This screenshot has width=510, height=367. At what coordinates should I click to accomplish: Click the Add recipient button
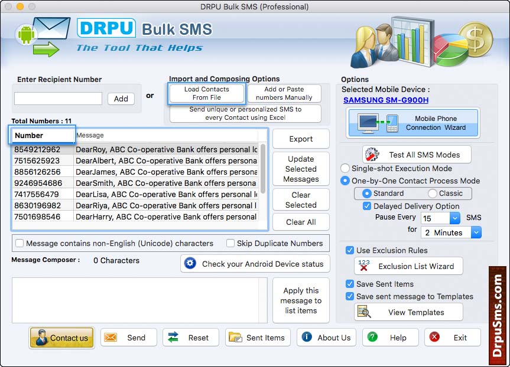[121, 99]
